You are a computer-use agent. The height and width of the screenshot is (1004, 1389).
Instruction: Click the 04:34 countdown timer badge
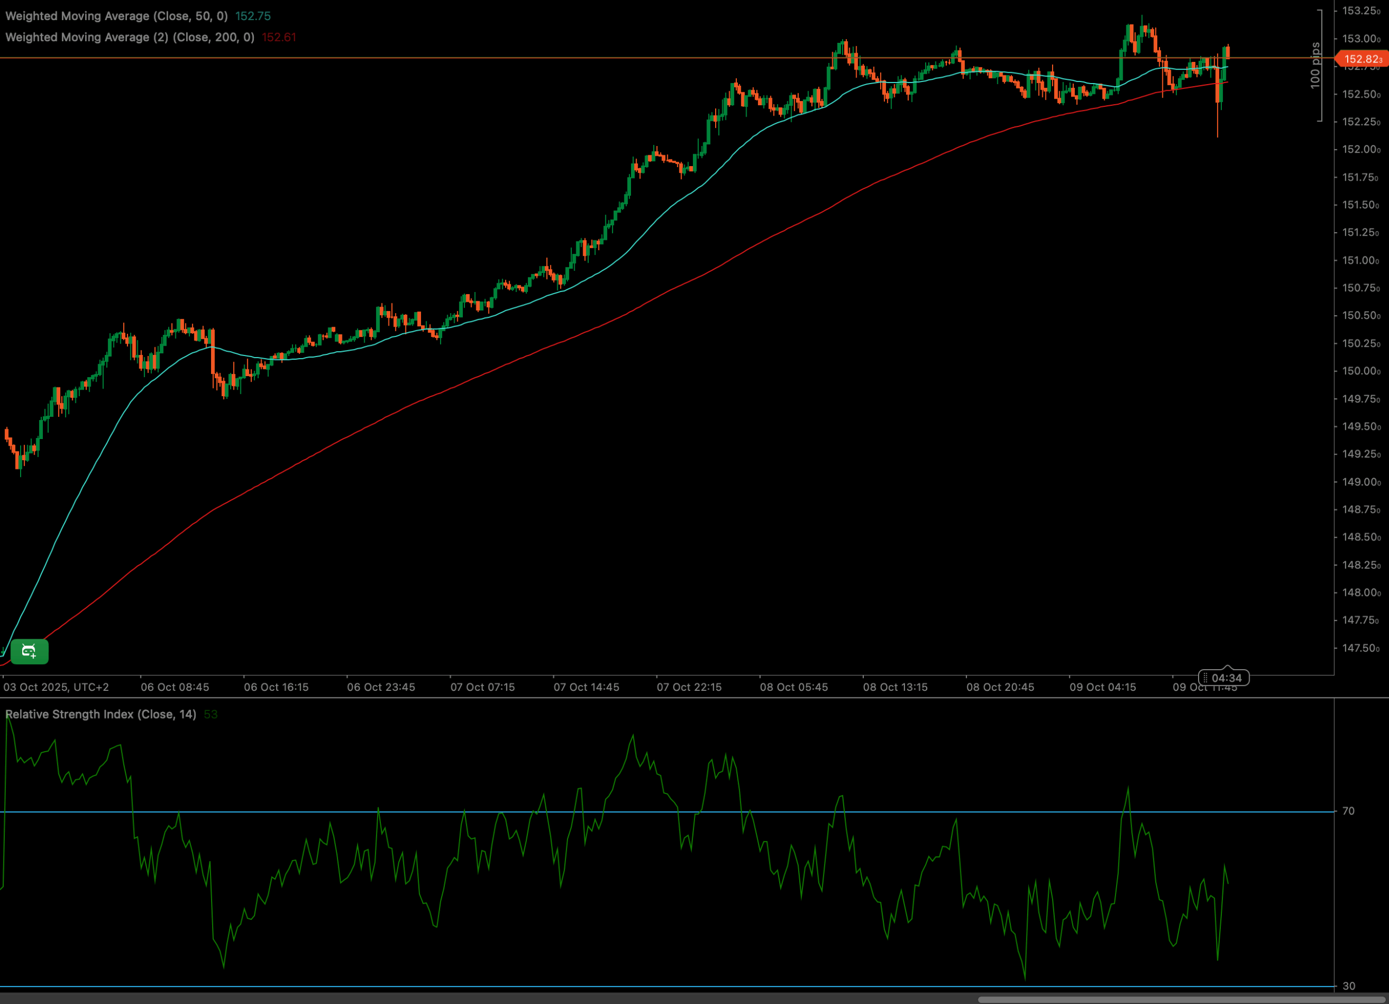pyautogui.click(x=1225, y=677)
